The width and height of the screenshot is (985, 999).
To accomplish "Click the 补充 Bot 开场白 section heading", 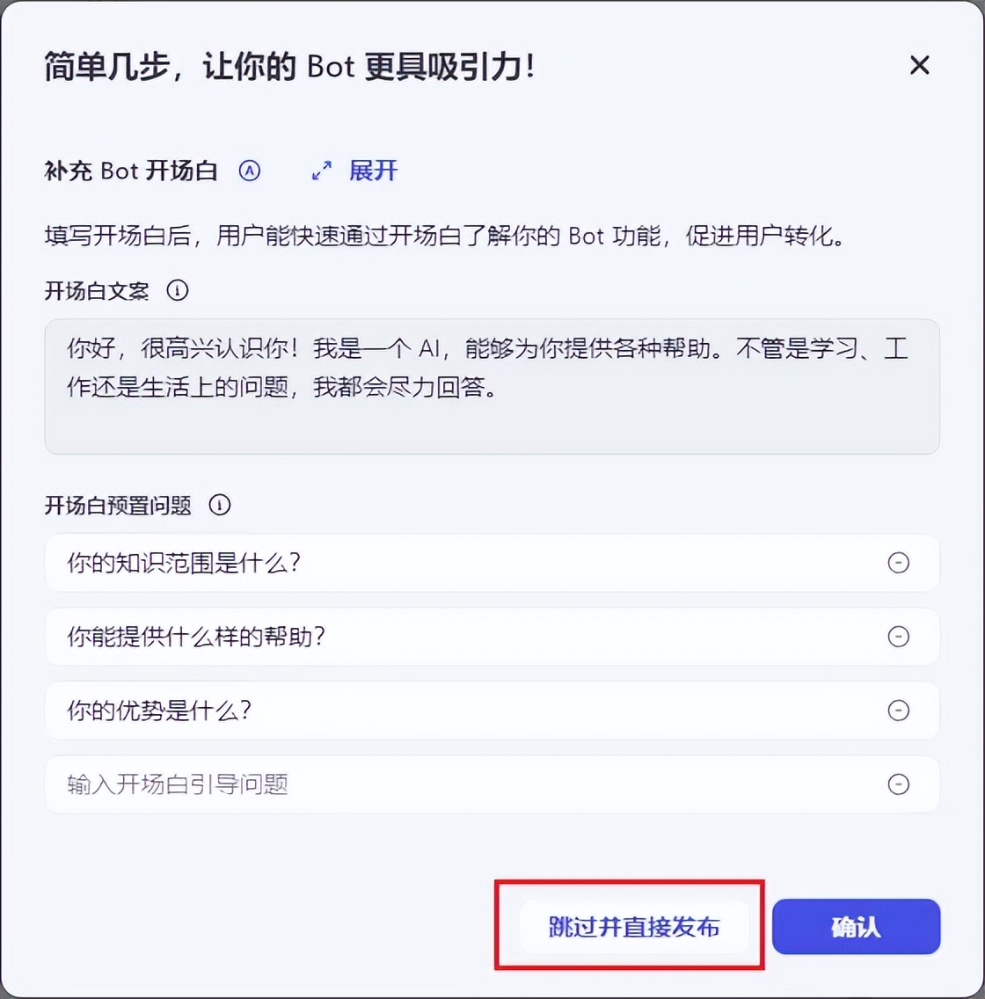I will coord(131,171).
